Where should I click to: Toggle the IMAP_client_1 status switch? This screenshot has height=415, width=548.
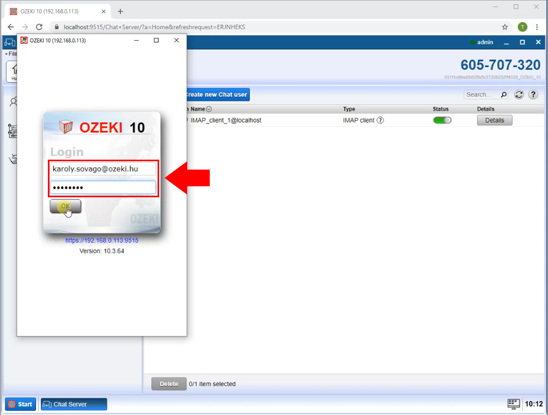coord(442,120)
